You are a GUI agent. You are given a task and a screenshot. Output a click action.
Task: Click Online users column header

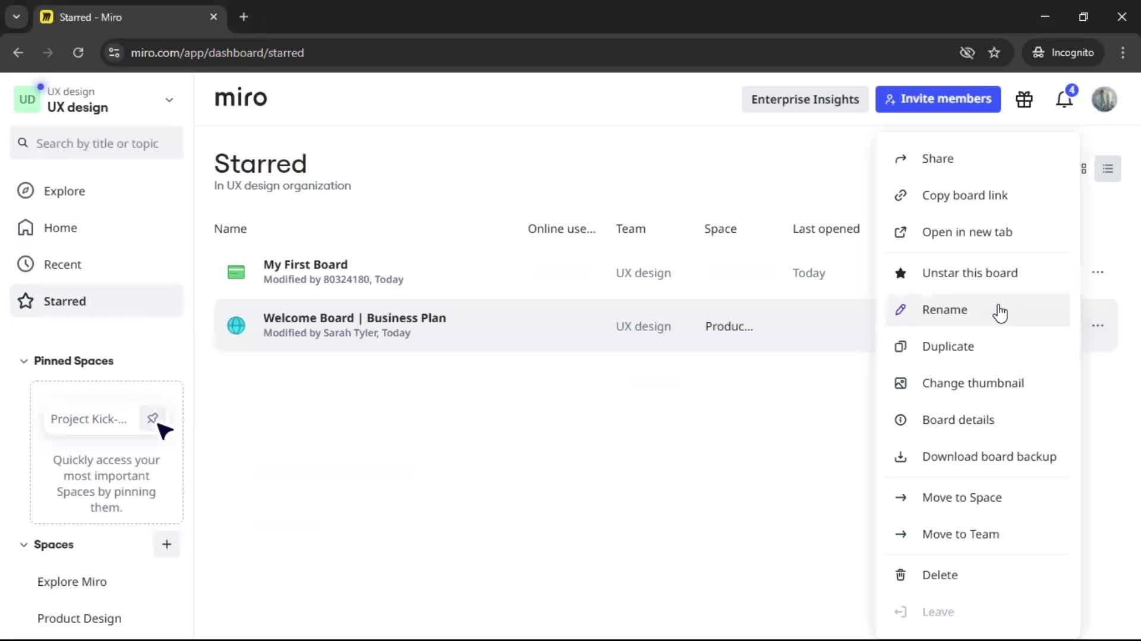point(562,229)
